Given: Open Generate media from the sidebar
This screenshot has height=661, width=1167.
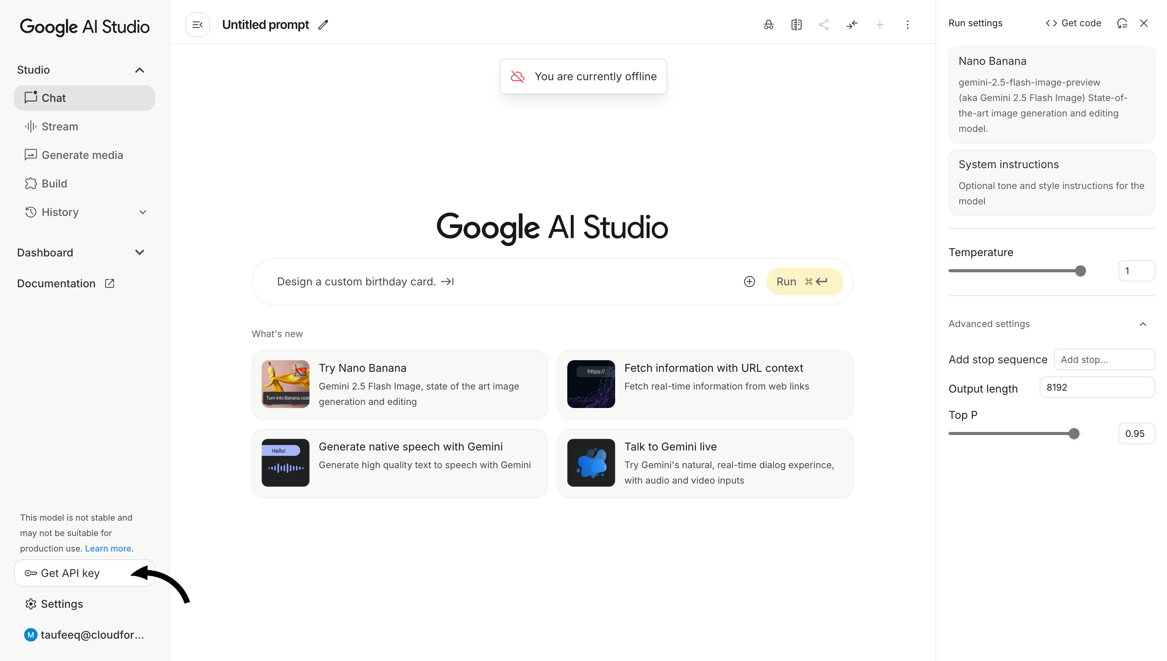Looking at the screenshot, I should tap(82, 155).
